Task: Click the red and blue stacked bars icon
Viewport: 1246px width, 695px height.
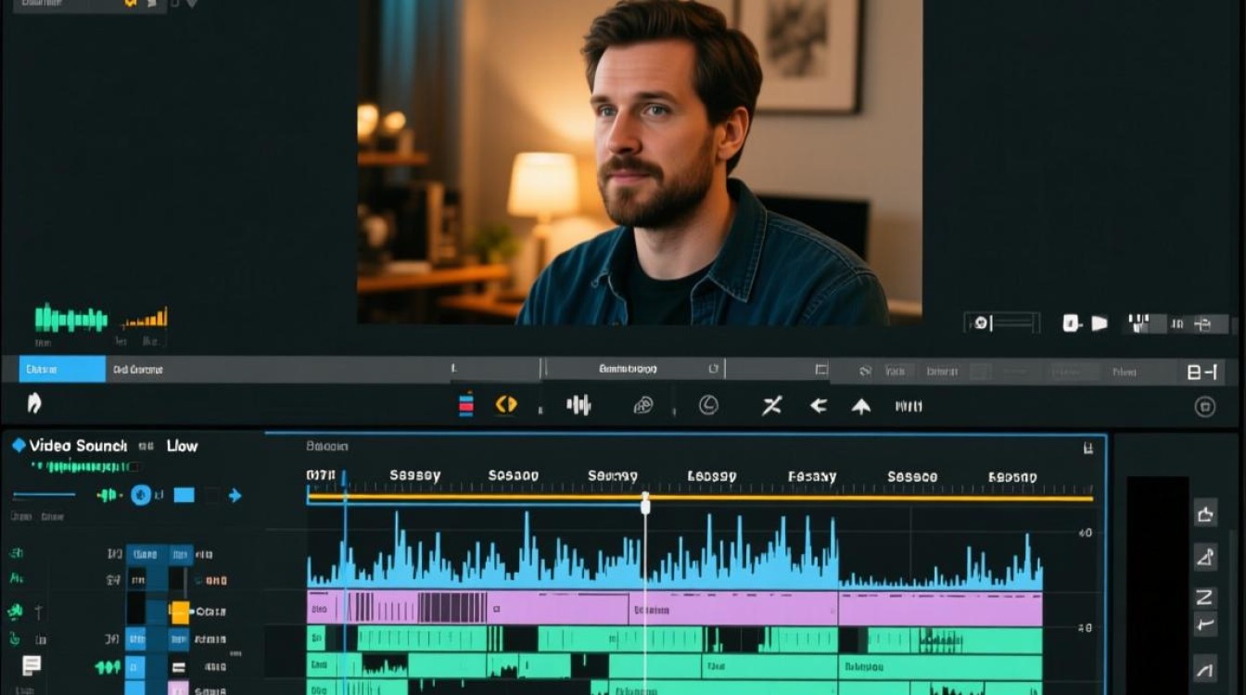Action: [x=466, y=404]
